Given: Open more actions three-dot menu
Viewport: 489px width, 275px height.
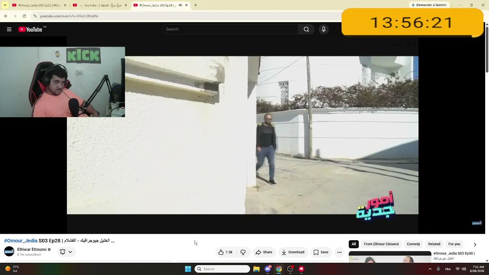Looking at the screenshot, I should click(339, 252).
